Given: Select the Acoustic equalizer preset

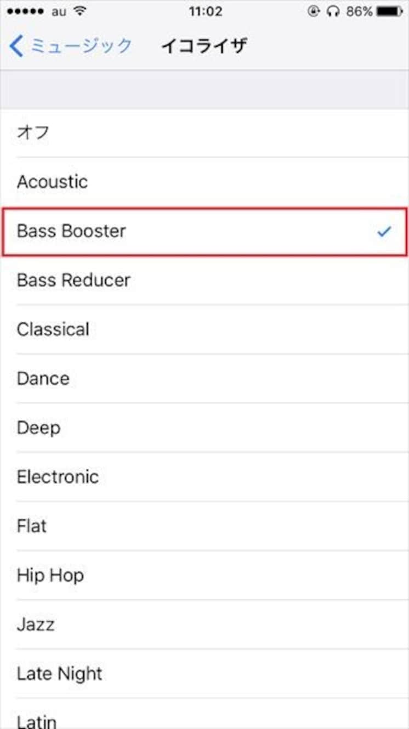Looking at the screenshot, I should (204, 182).
